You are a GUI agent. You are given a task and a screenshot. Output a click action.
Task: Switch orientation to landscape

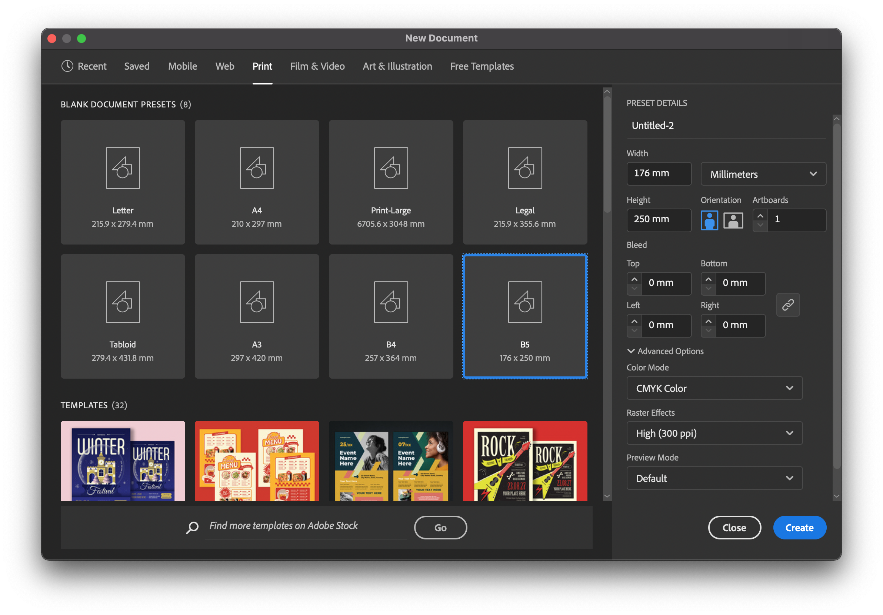click(x=733, y=220)
